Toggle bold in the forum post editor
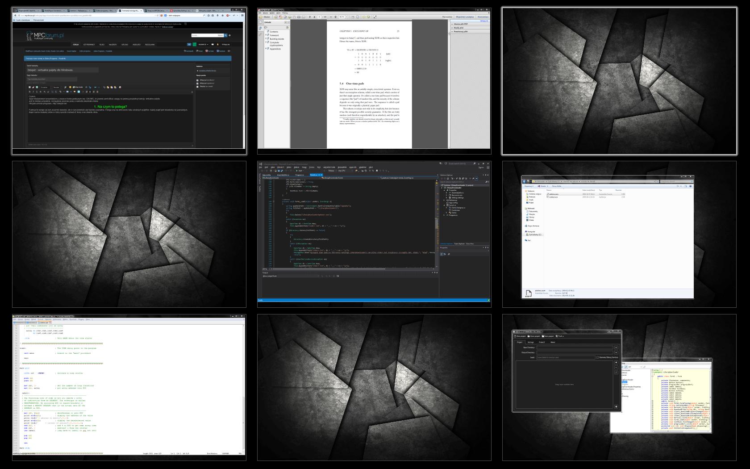Screen dimensions: 750x469 pos(30,92)
